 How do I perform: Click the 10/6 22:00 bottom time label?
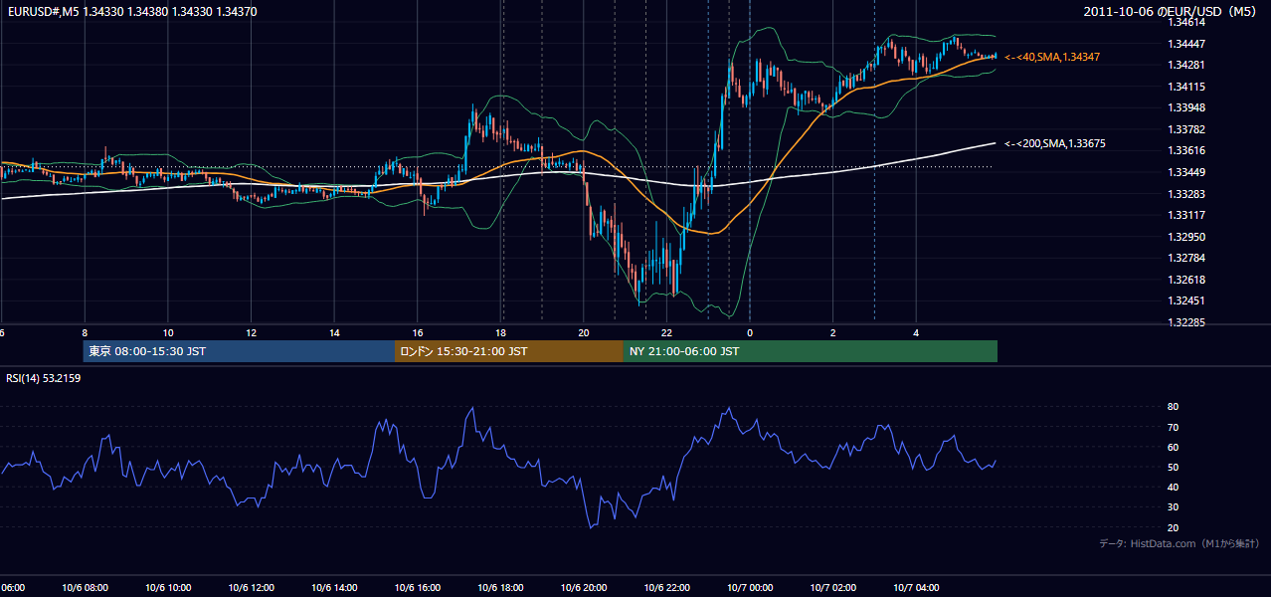pyautogui.click(x=666, y=588)
